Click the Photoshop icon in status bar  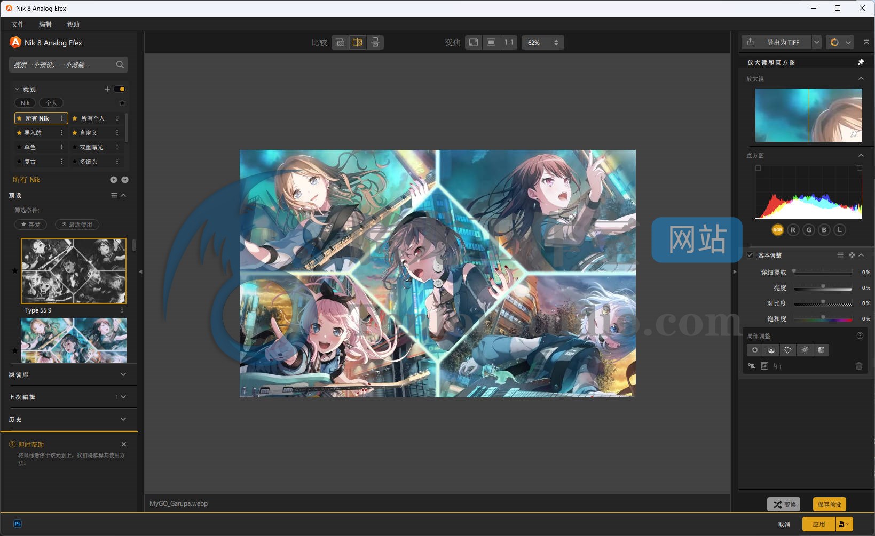tap(18, 524)
